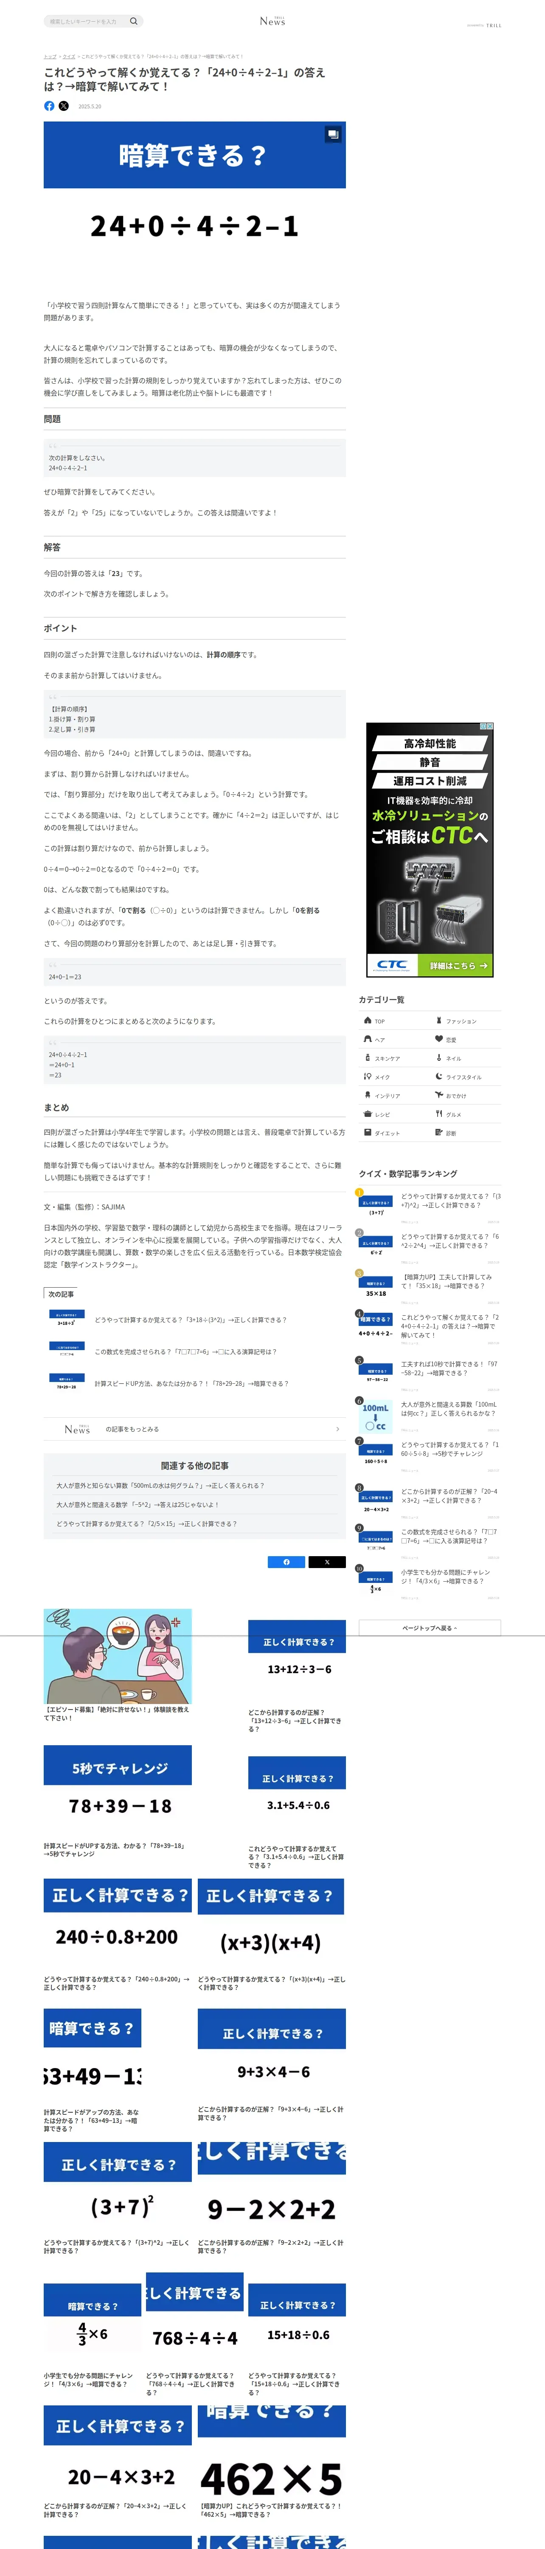Open the TRILL News logo
The width and height of the screenshot is (545, 2549).
pos(272,21)
